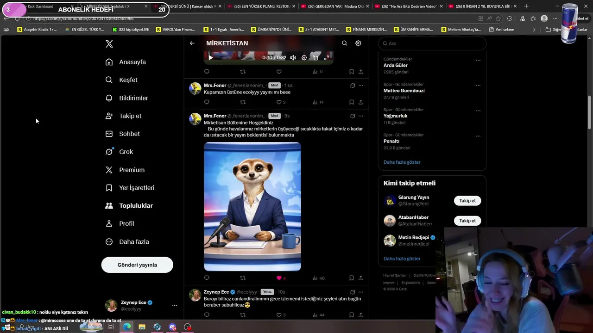The height and width of the screenshot is (333, 593).
Task: Open Grok navigation item
Action: pos(119,152)
